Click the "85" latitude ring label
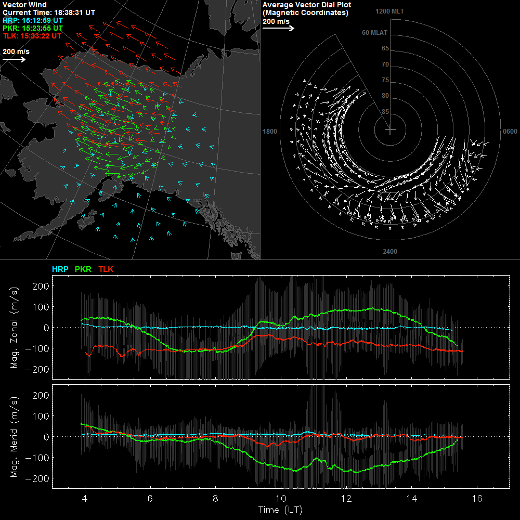The width and height of the screenshot is (520, 520). [x=385, y=111]
